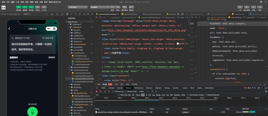Open customizedSound.js in file tree
This screenshot has height=116, width=268.
pos(83,73)
